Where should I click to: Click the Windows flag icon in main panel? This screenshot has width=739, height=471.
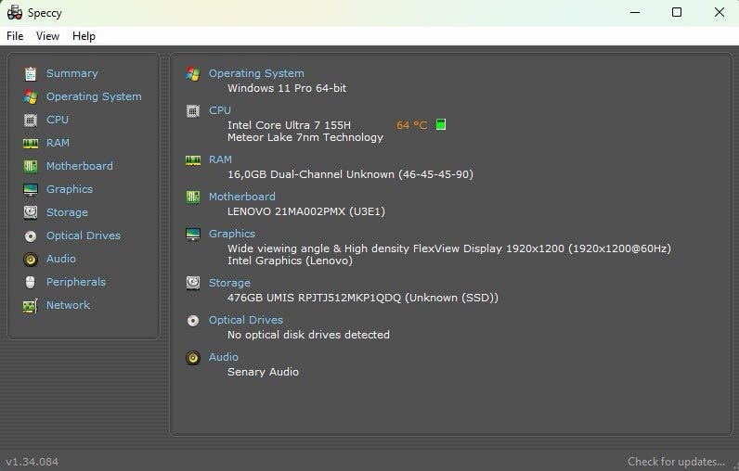(x=193, y=74)
